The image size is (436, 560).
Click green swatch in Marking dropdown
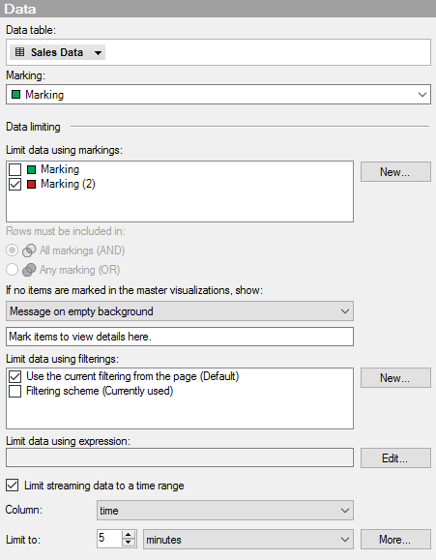click(x=15, y=95)
